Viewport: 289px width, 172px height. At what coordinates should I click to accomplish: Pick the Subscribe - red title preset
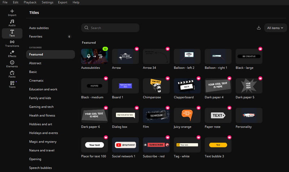tap(156, 145)
